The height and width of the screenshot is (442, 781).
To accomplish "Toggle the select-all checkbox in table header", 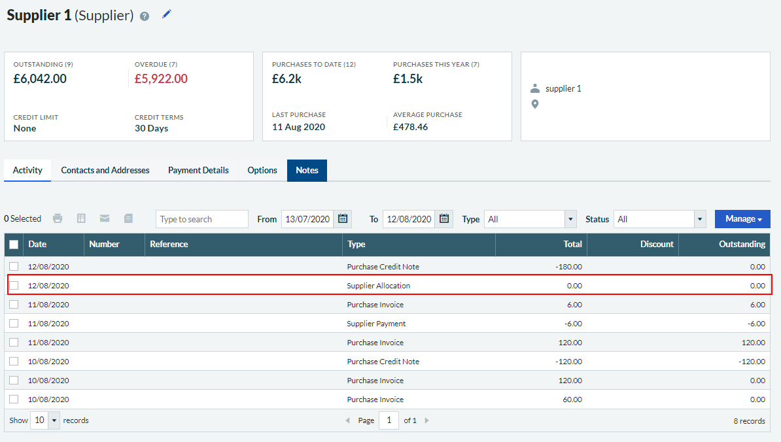I will click(14, 245).
